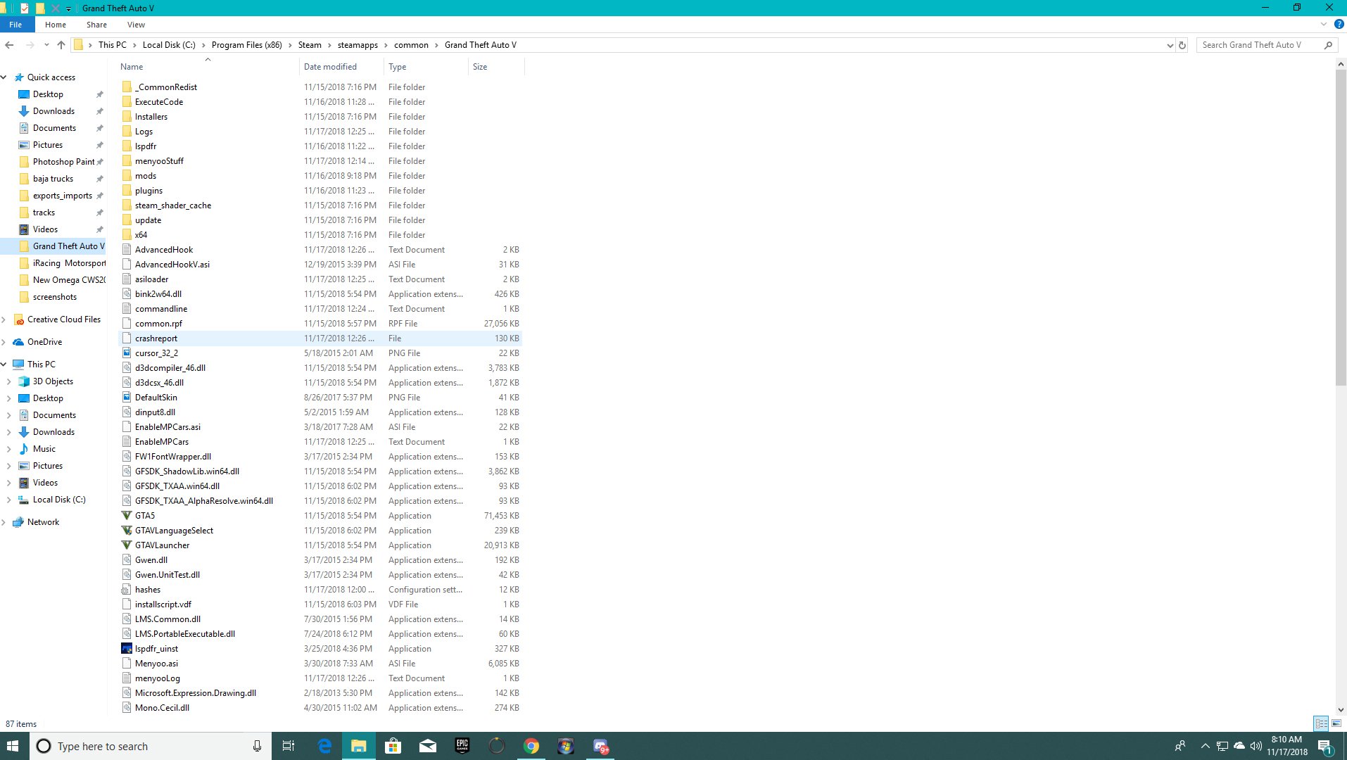Image resolution: width=1347 pixels, height=760 pixels.
Task: Expand the Network tree node
Action: pos(4,522)
